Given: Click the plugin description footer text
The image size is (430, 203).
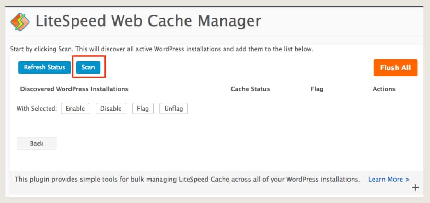Looking at the screenshot, I should coord(187,180).
